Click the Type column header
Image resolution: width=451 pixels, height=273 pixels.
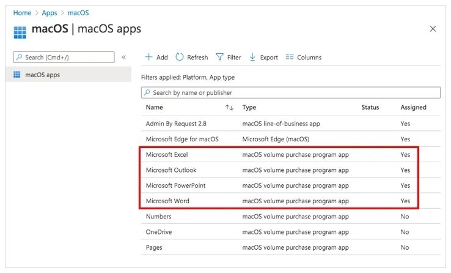pyautogui.click(x=249, y=107)
